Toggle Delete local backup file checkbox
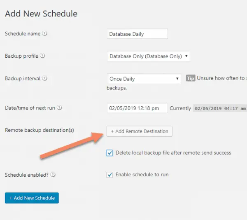 click(x=110, y=153)
